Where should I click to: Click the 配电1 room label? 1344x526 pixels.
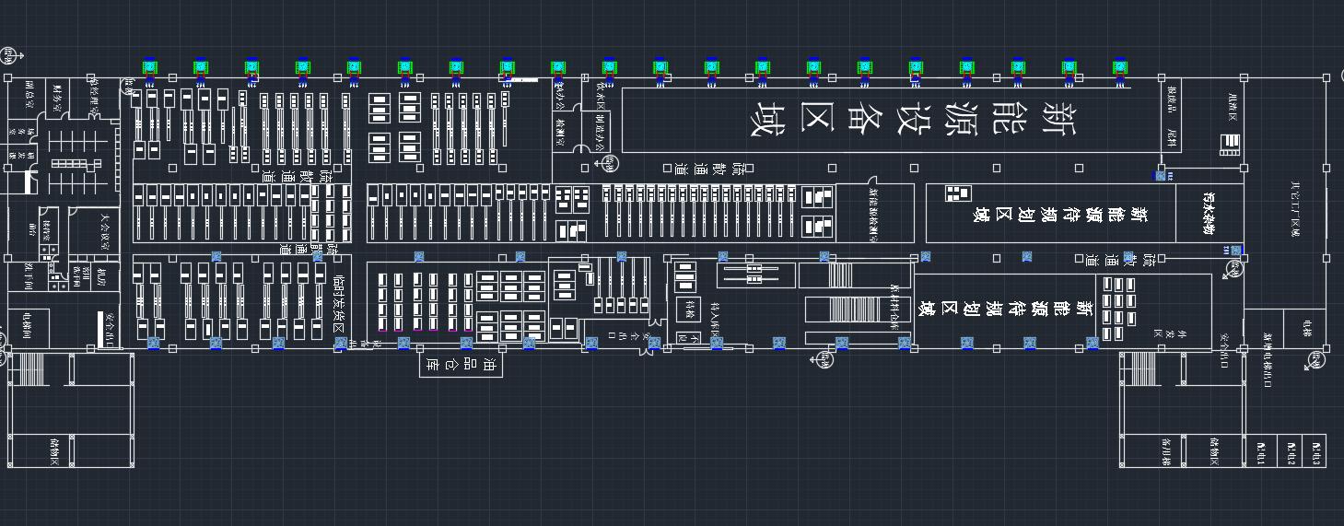(x=1261, y=450)
